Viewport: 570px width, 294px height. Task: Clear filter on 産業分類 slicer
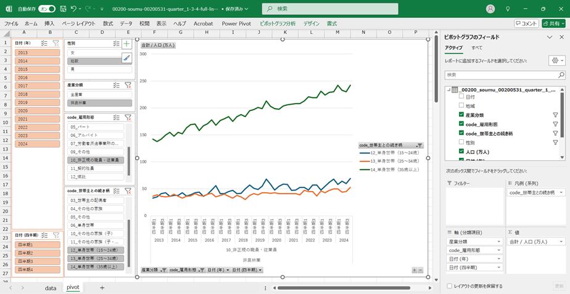(x=128, y=85)
